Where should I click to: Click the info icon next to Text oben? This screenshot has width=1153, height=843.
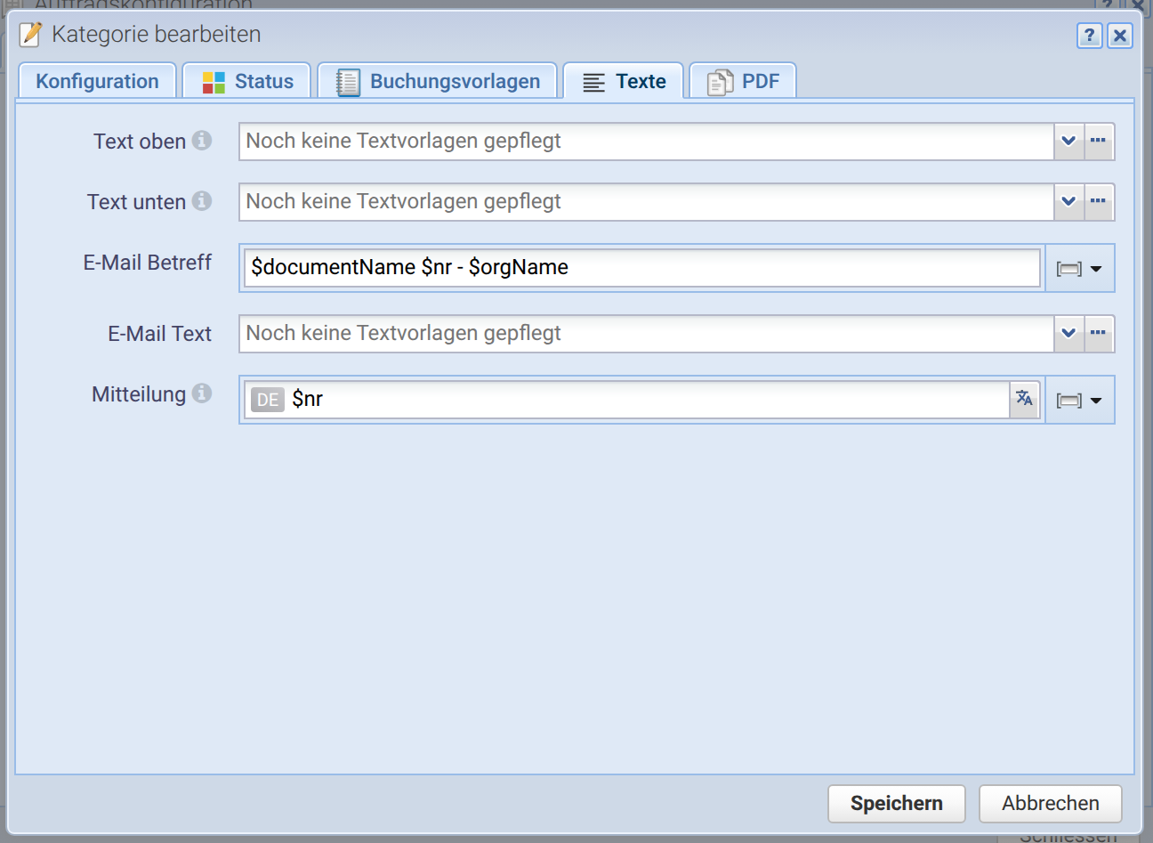point(202,141)
